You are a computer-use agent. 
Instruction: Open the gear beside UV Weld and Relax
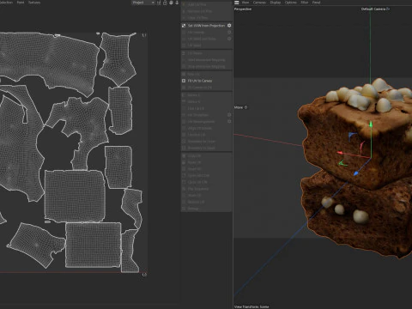[229, 39]
